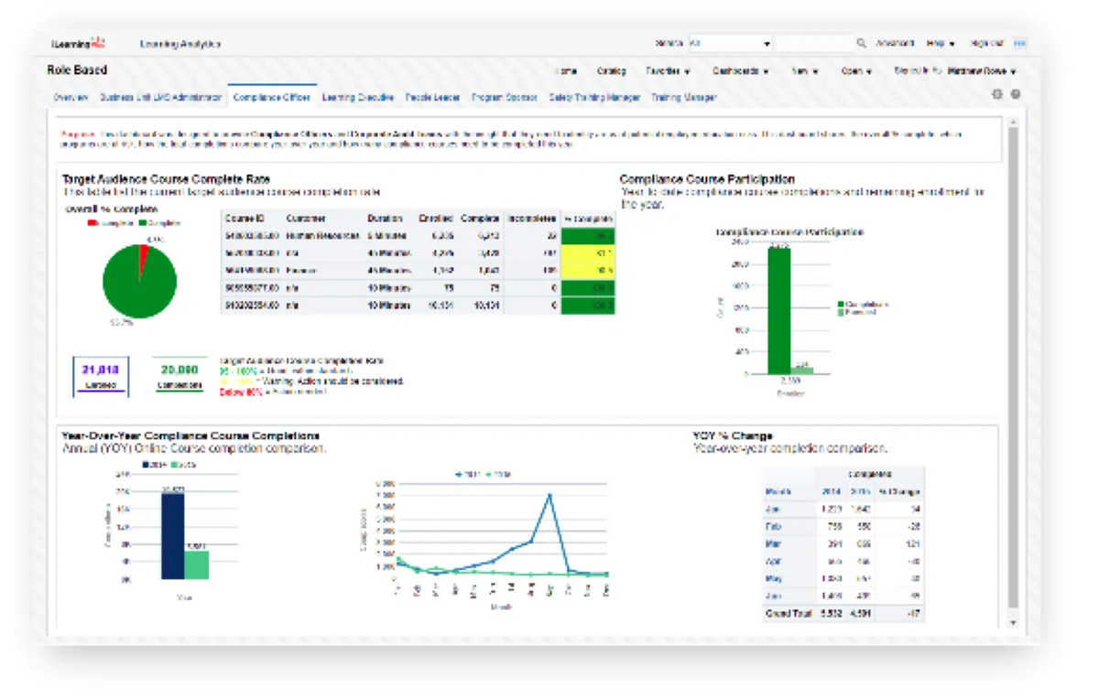Click the Completions legend swatch in participation chart
The width and height of the screenshot is (1099, 698).
[x=840, y=304]
